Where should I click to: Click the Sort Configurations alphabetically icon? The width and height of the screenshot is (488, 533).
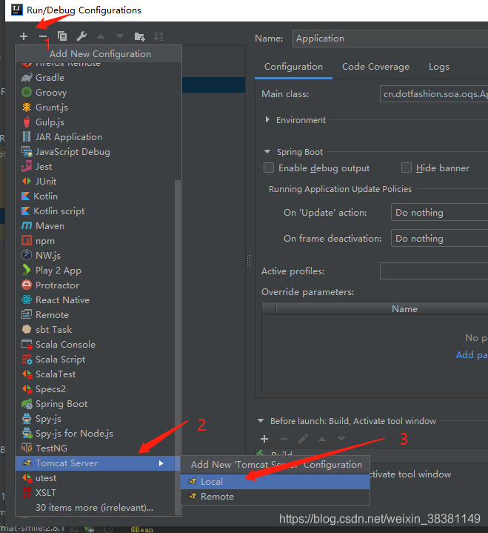coord(158,36)
